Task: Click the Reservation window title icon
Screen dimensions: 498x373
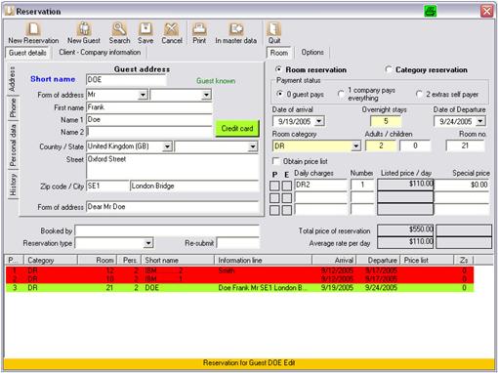Action: (10, 11)
